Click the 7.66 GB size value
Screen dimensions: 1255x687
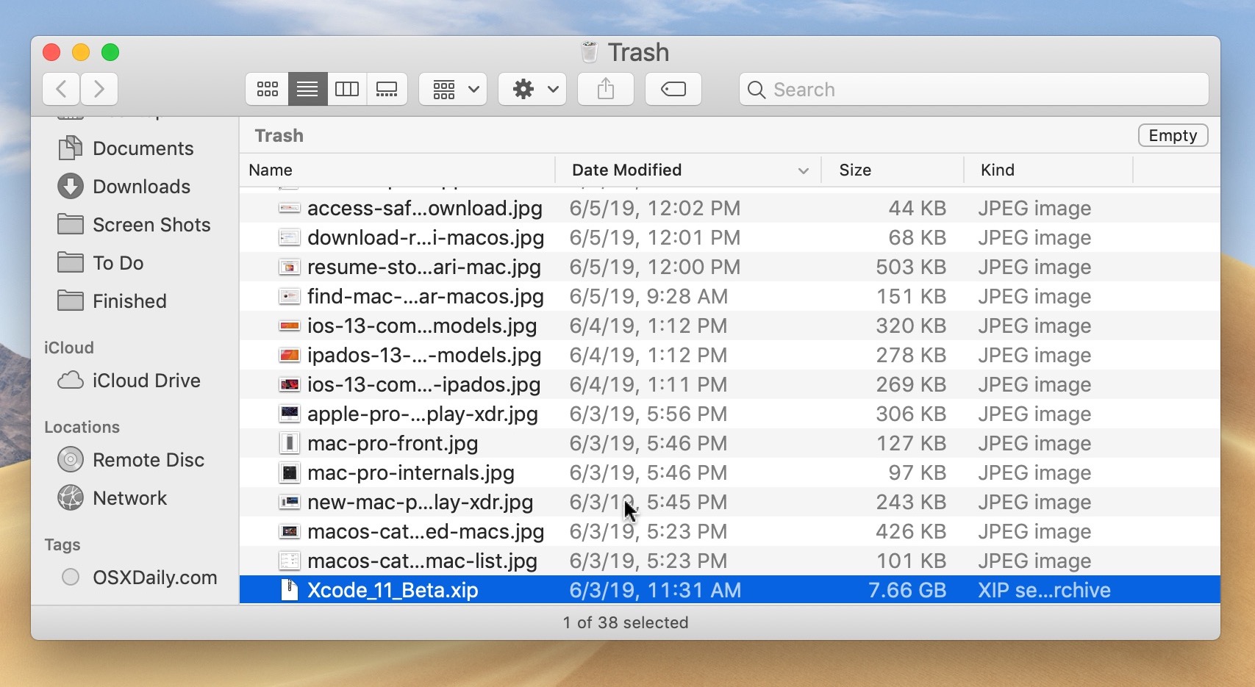[x=907, y=590]
